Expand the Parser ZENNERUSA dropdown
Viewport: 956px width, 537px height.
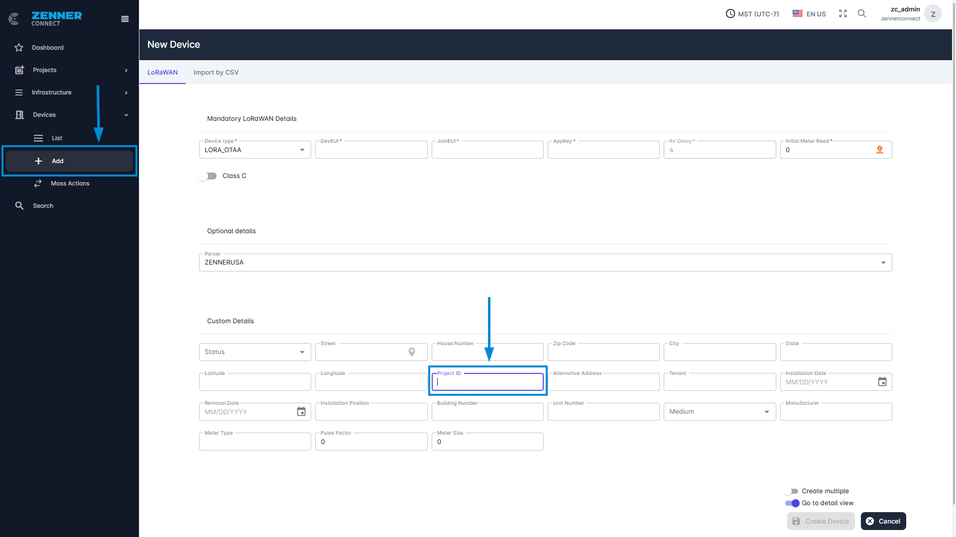[545, 263]
